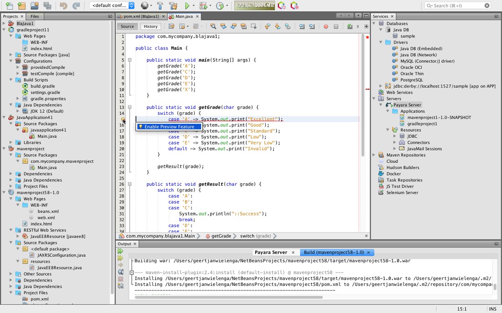
Task: Click the Previous Bookmark editor icon
Action: pos(268,26)
